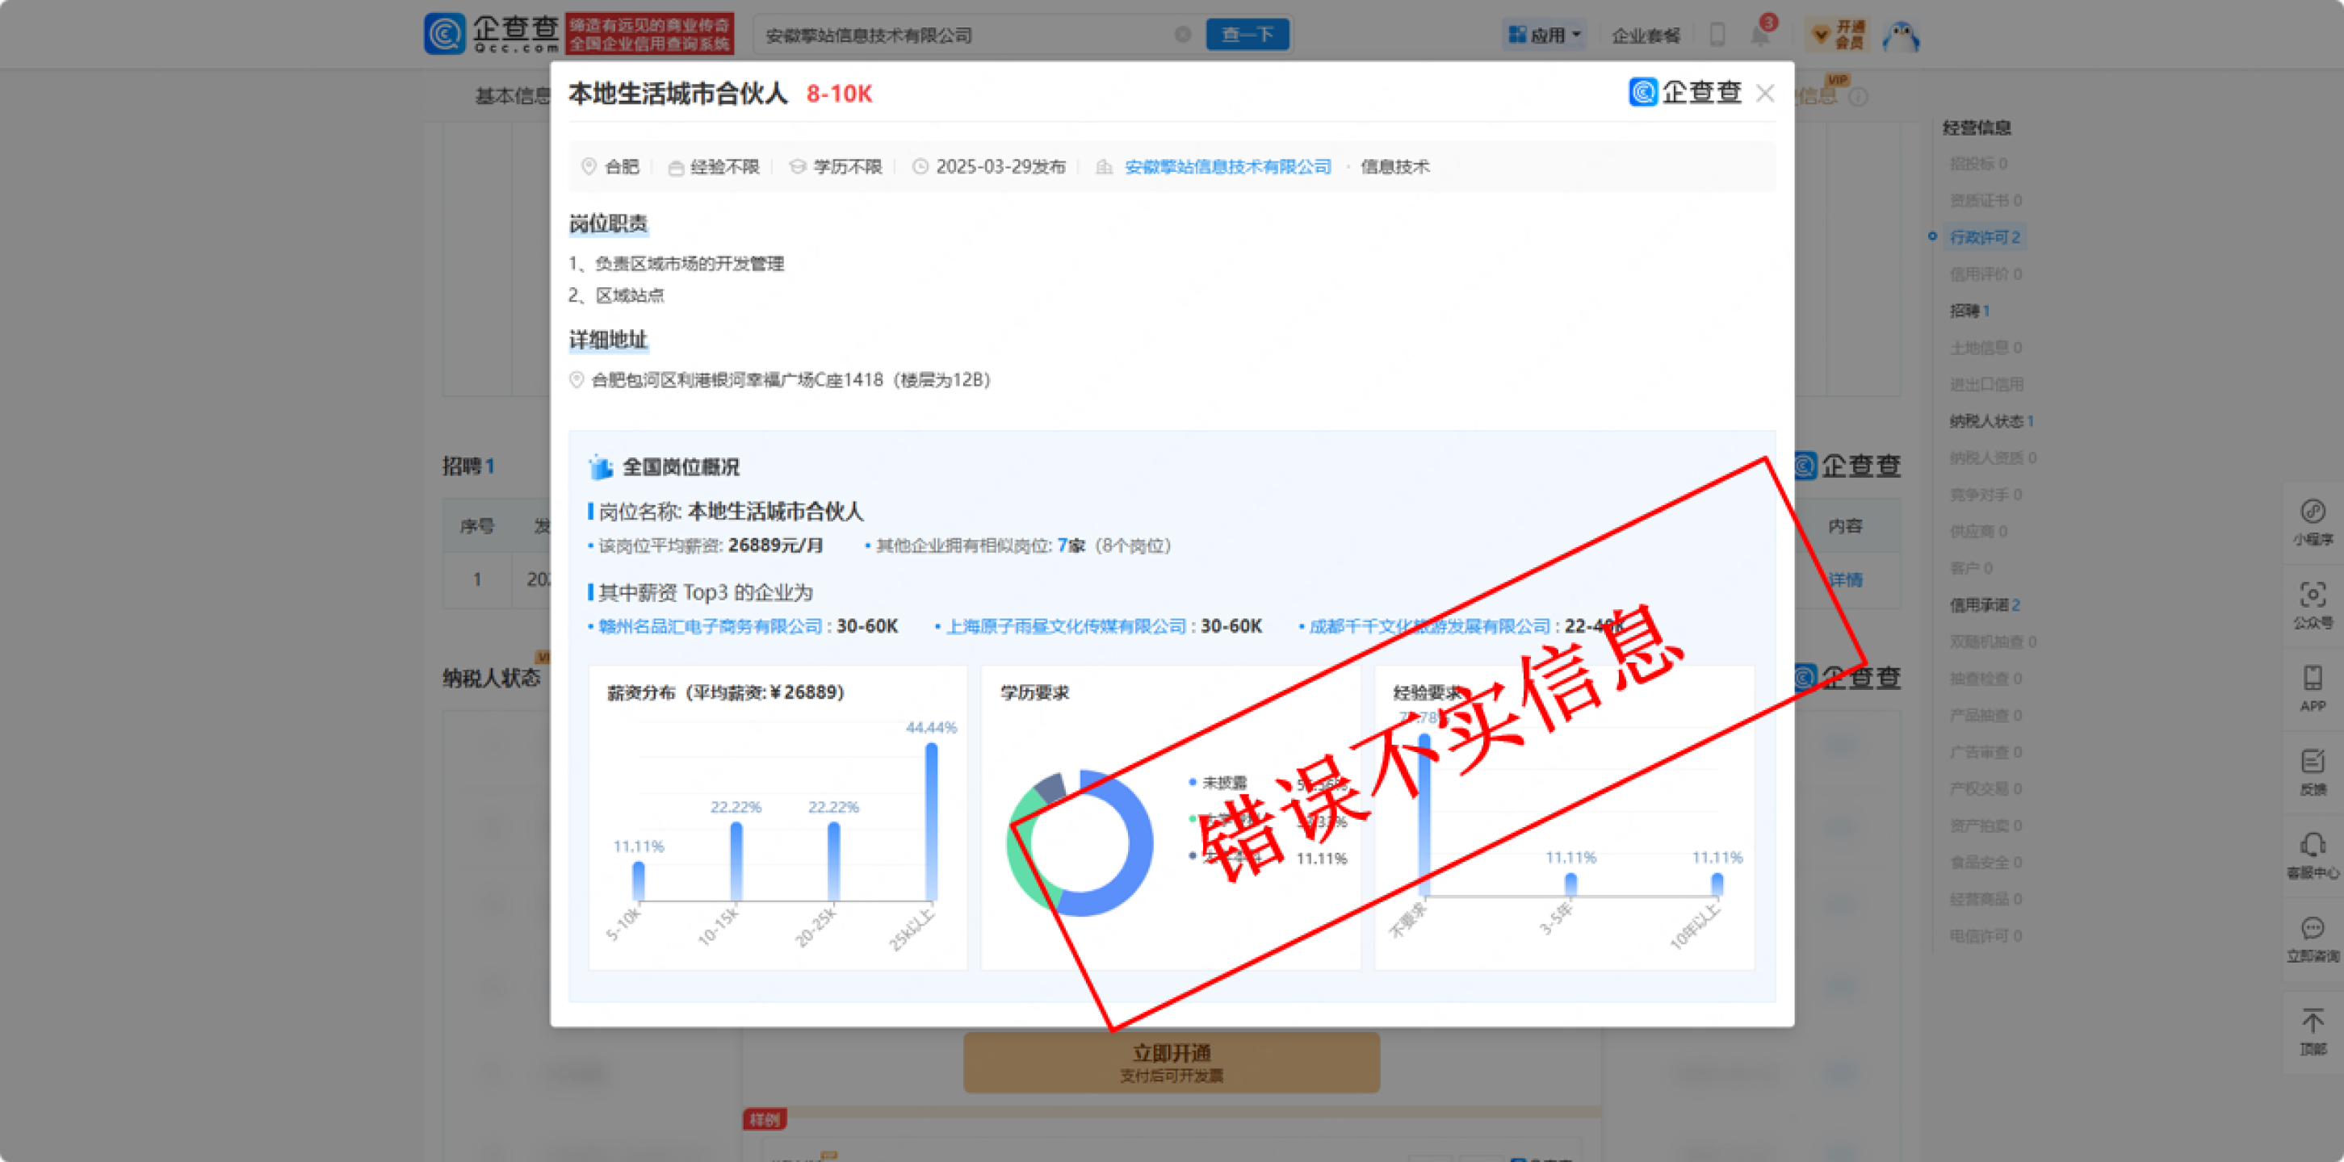The height and width of the screenshot is (1162, 2344).
Task: Open the 详情 link in recruitment table
Action: click(x=1844, y=579)
